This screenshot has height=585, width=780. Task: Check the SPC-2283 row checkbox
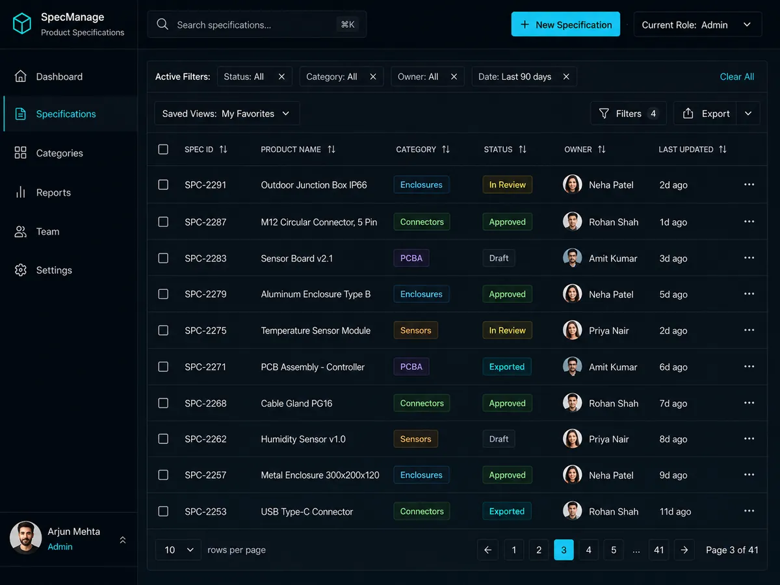(163, 258)
